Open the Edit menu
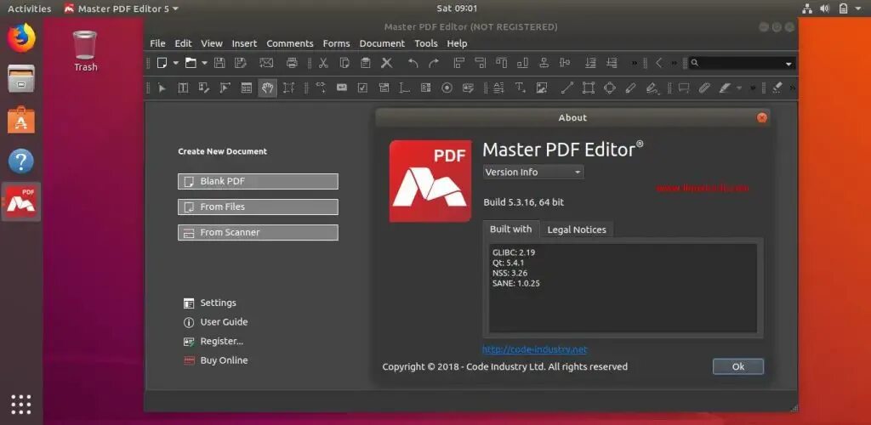 184,43
